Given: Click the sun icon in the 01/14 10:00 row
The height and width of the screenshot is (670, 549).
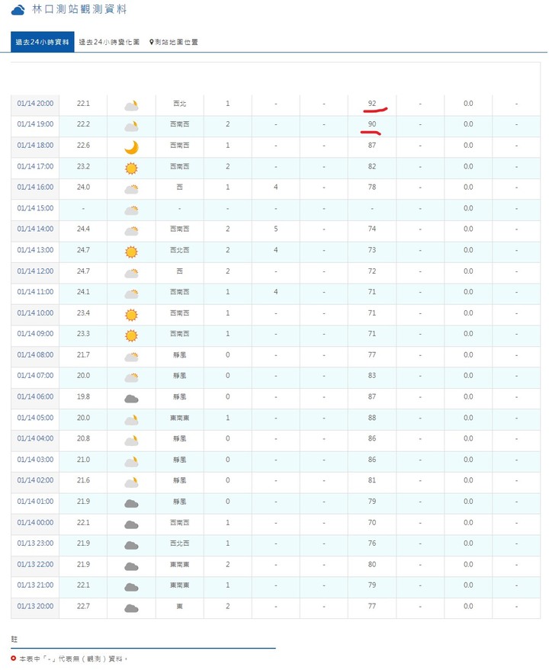Looking at the screenshot, I should [x=131, y=315].
